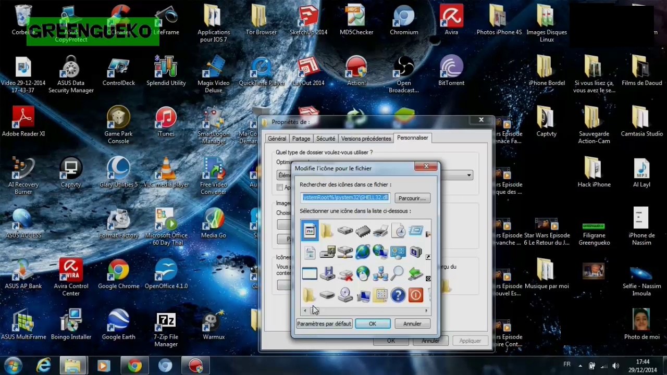Switch to the Général tab
The width and height of the screenshot is (667, 375).
pos(277,139)
